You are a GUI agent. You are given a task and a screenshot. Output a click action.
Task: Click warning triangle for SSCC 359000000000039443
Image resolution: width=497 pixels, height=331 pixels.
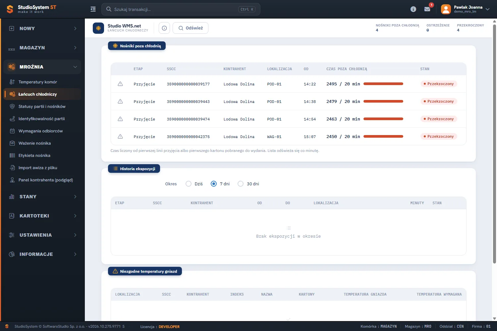[120, 102]
